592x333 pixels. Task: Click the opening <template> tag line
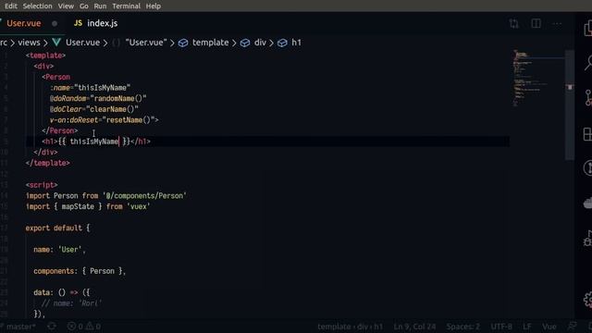pyautogui.click(x=45, y=55)
